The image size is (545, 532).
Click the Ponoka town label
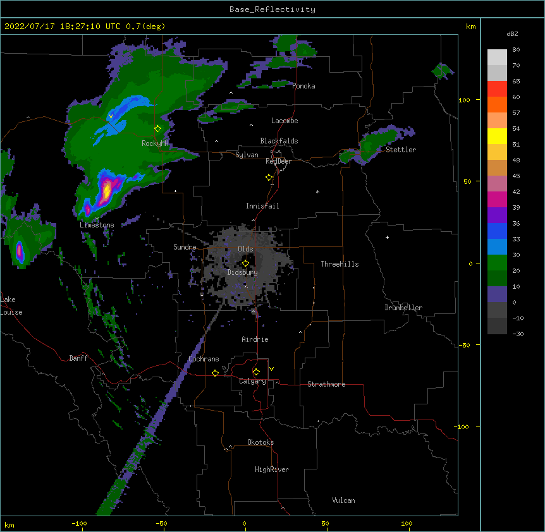(x=303, y=86)
